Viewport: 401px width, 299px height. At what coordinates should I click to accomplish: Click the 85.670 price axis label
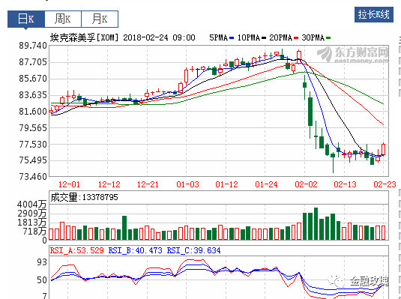33,79
